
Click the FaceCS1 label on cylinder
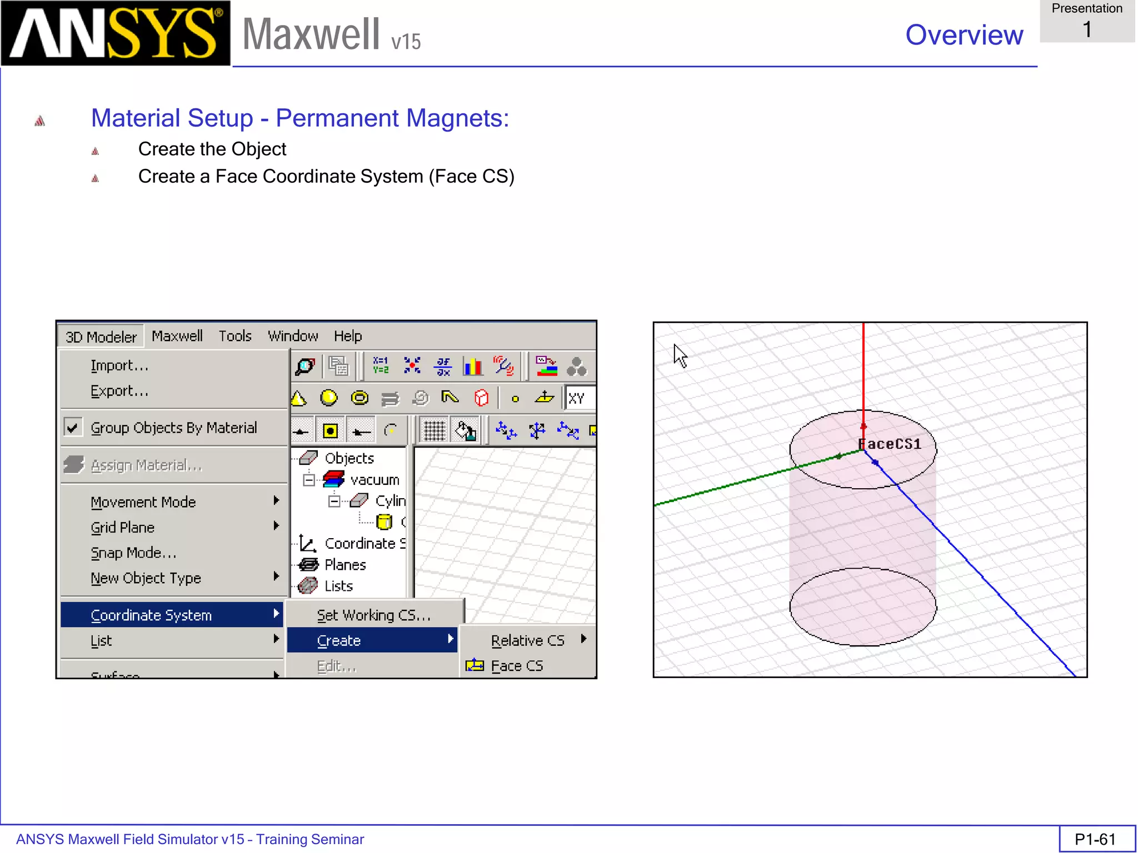coord(890,444)
